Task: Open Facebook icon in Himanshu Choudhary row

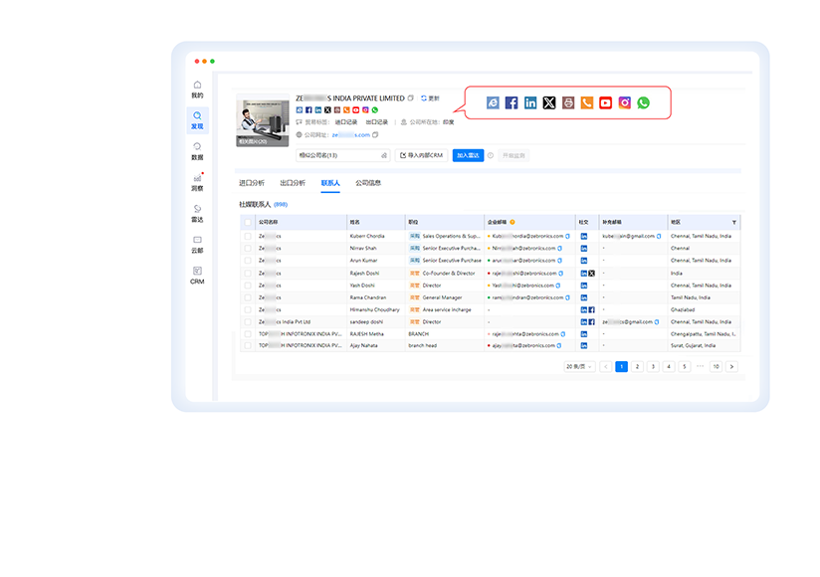Action: pyautogui.click(x=591, y=310)
